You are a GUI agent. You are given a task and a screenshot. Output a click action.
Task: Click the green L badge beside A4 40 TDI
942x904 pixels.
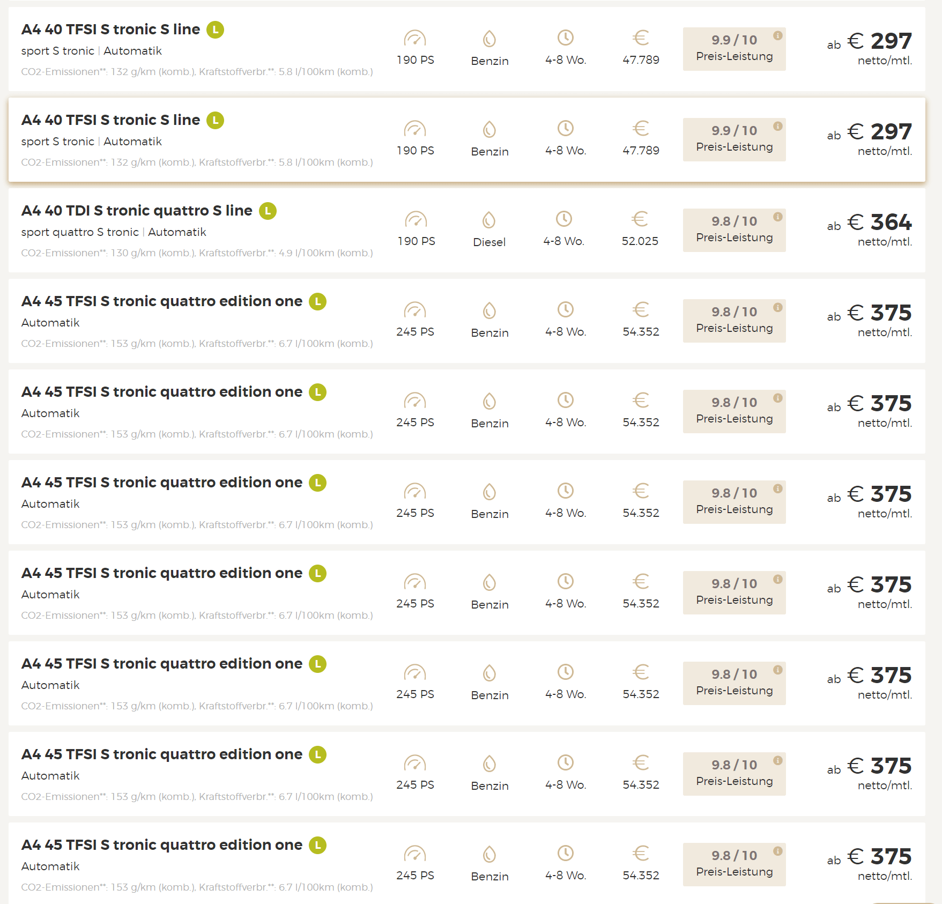[268, 211]
